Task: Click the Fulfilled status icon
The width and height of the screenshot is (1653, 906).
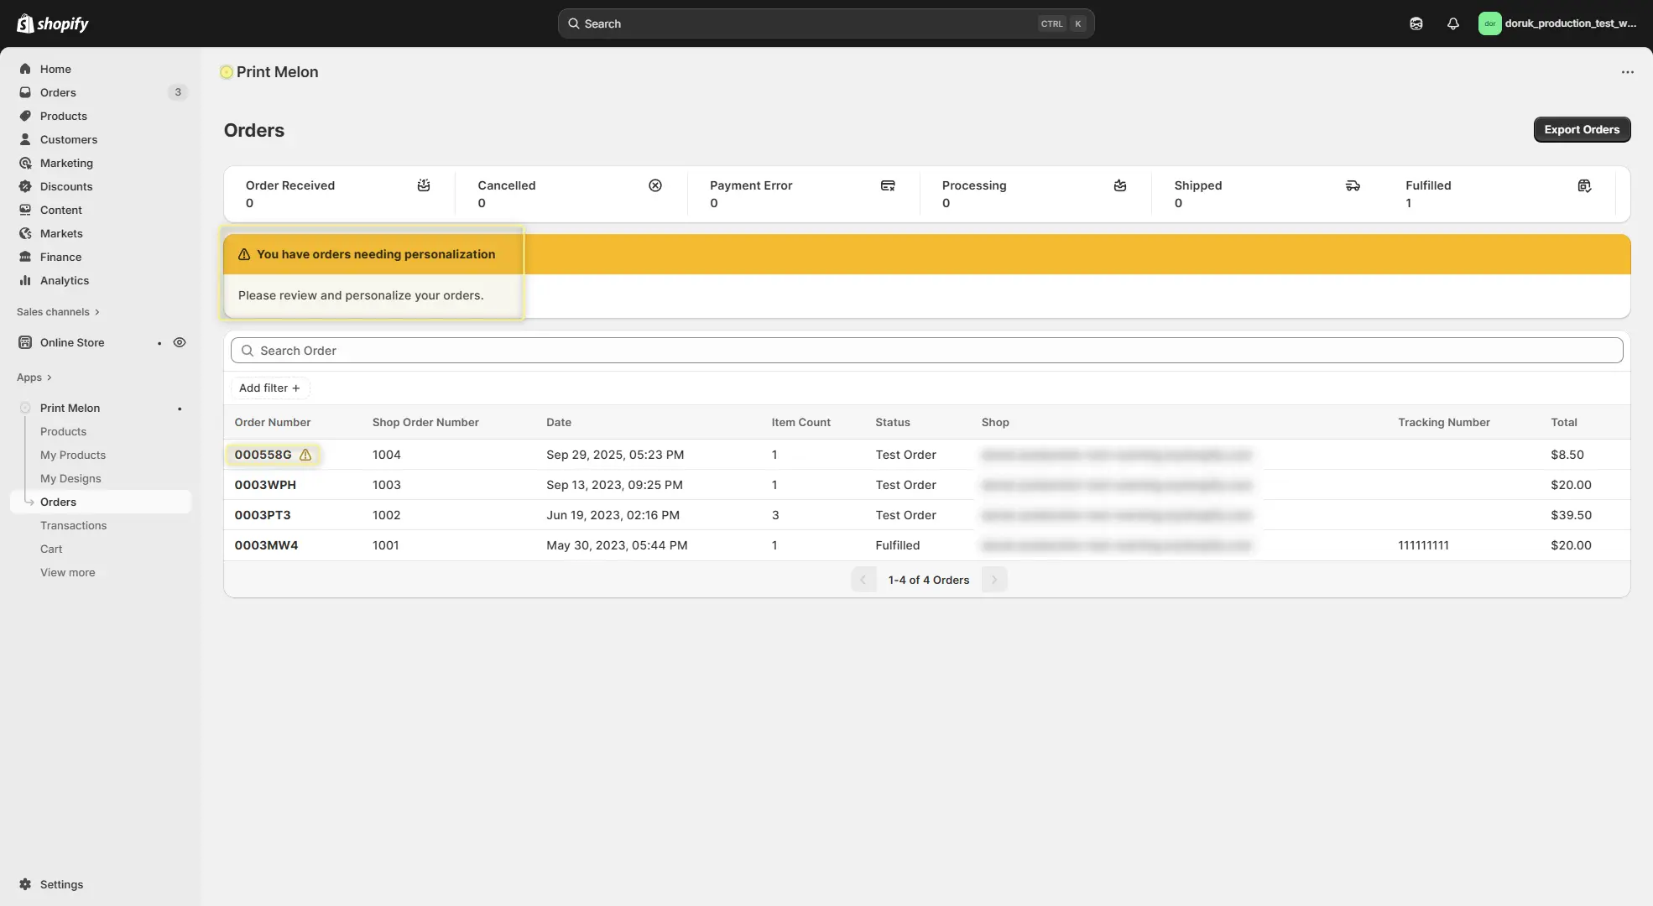Action: (1584, 185)
